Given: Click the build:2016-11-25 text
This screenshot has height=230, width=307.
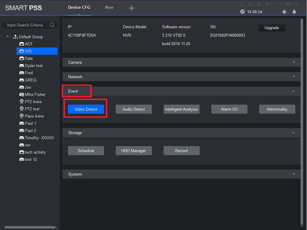Looking at the screenshot, I should pos(176,44).
